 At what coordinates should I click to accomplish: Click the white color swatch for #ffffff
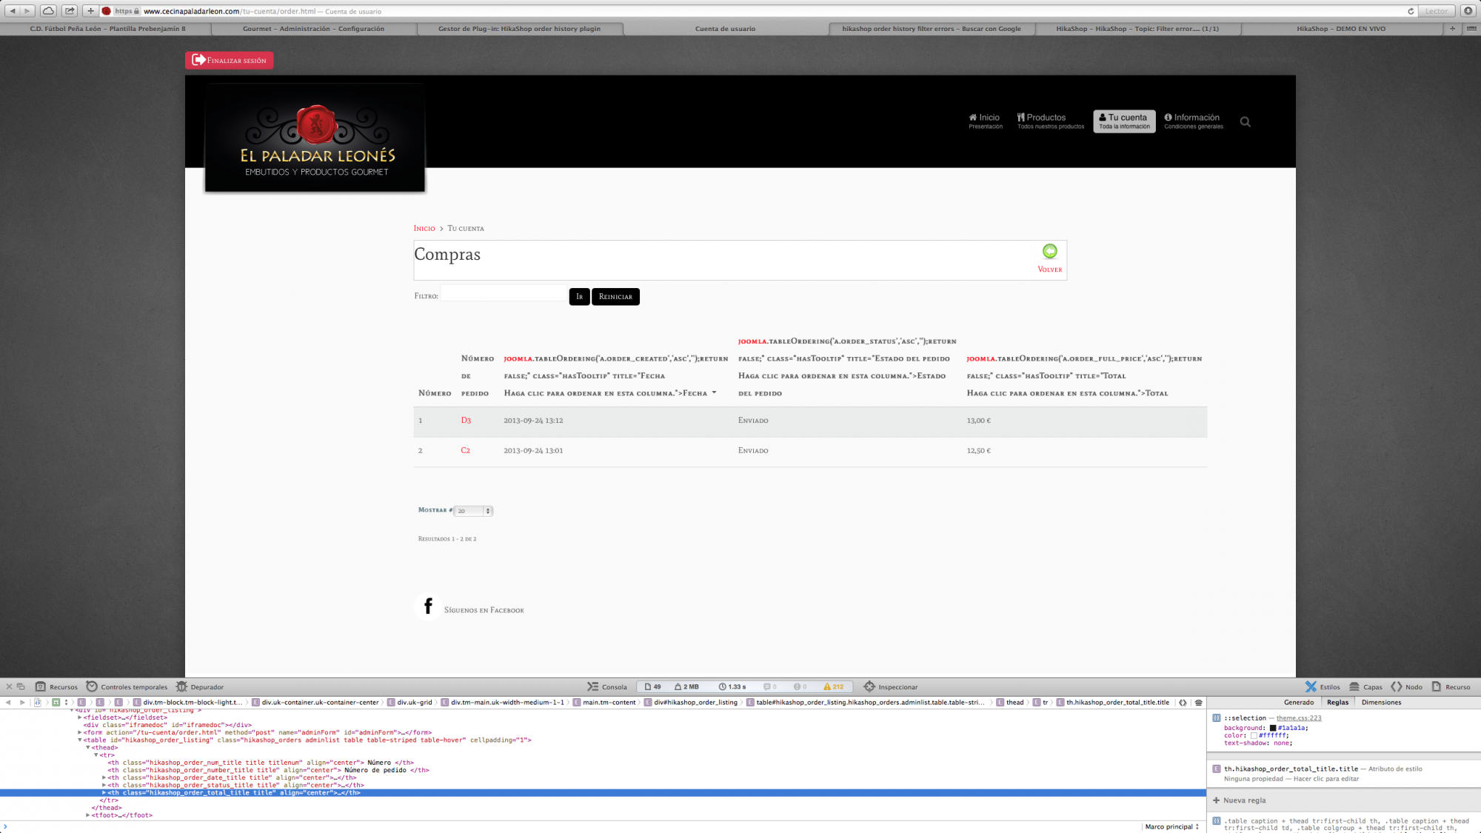tap(1254, 735)
